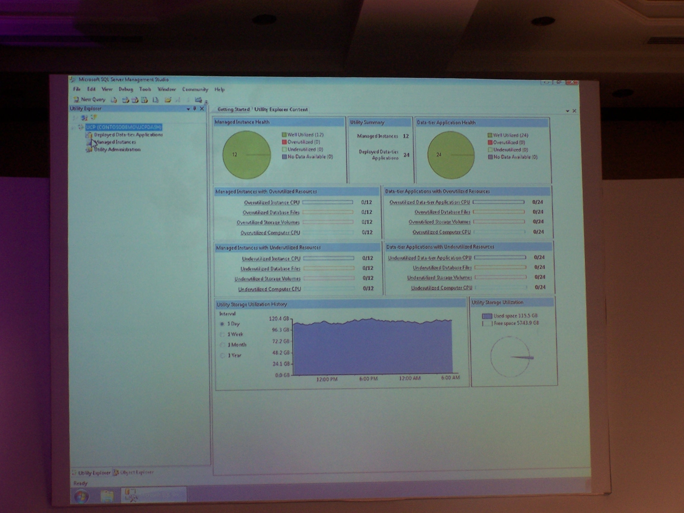Open Underutilized Storage Volumes link for data-tier applications

[x=439, y=277]
